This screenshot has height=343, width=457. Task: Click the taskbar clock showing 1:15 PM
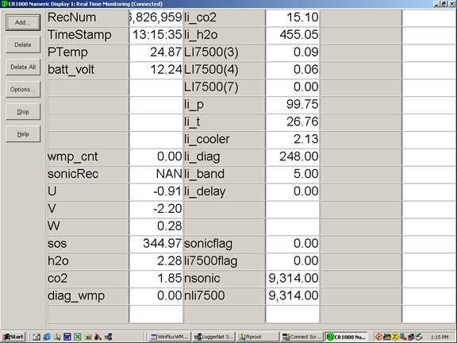click(x=439, y=337)
